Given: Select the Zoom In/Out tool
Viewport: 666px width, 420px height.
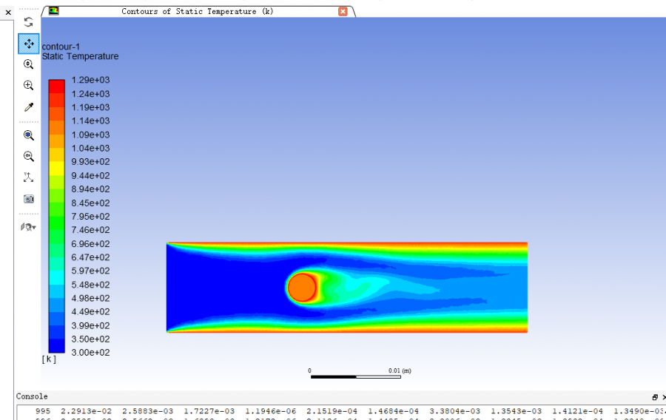Looking at the screenshot, I should pos(28,64).
